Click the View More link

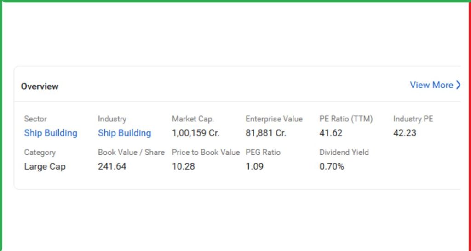click(431, 85)
